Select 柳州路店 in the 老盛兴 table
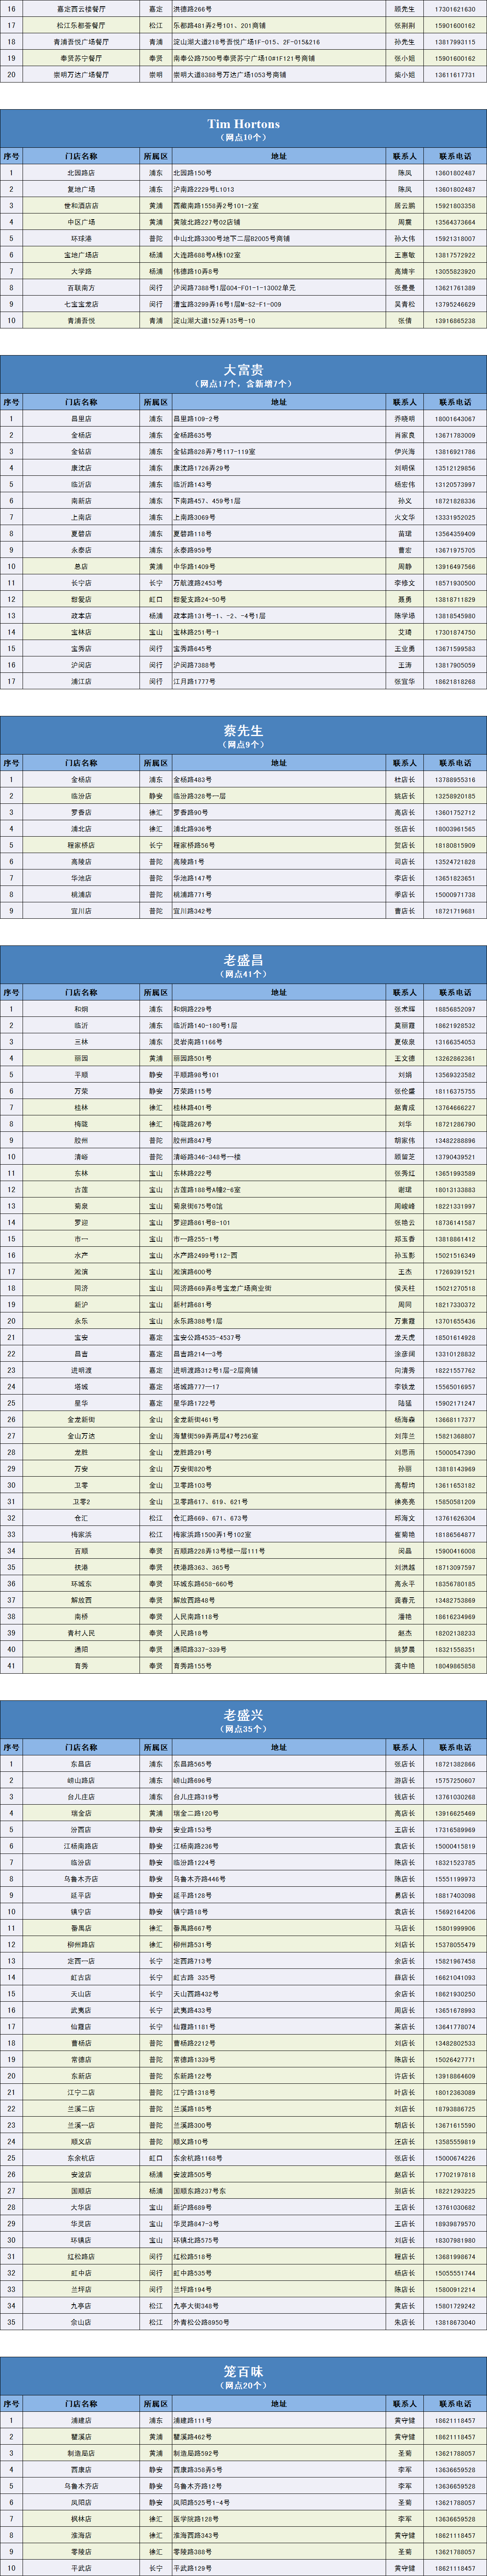This screenshot has height=2576, width=487. pos(81,1944)
